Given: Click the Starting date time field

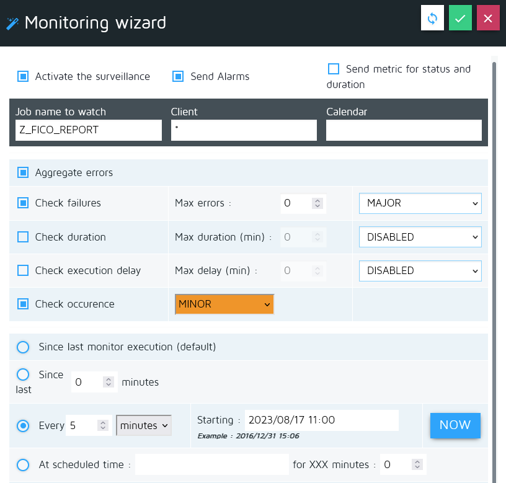Looking at the screenshot, I should click(x=321, y=420).
